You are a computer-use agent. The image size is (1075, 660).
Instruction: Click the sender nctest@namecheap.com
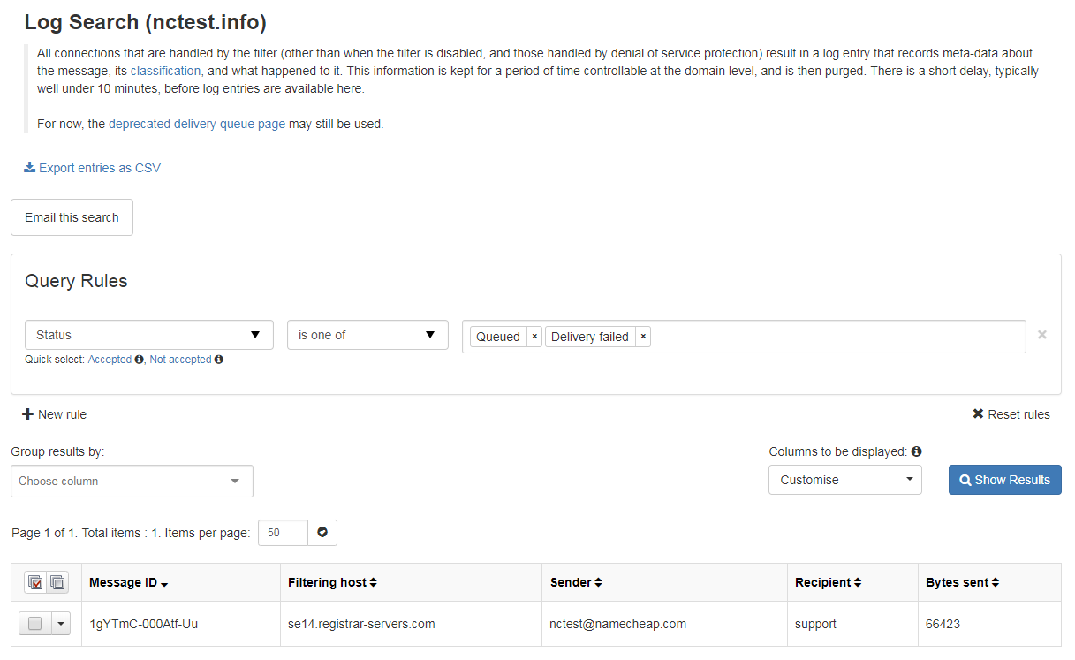point(618,624)
